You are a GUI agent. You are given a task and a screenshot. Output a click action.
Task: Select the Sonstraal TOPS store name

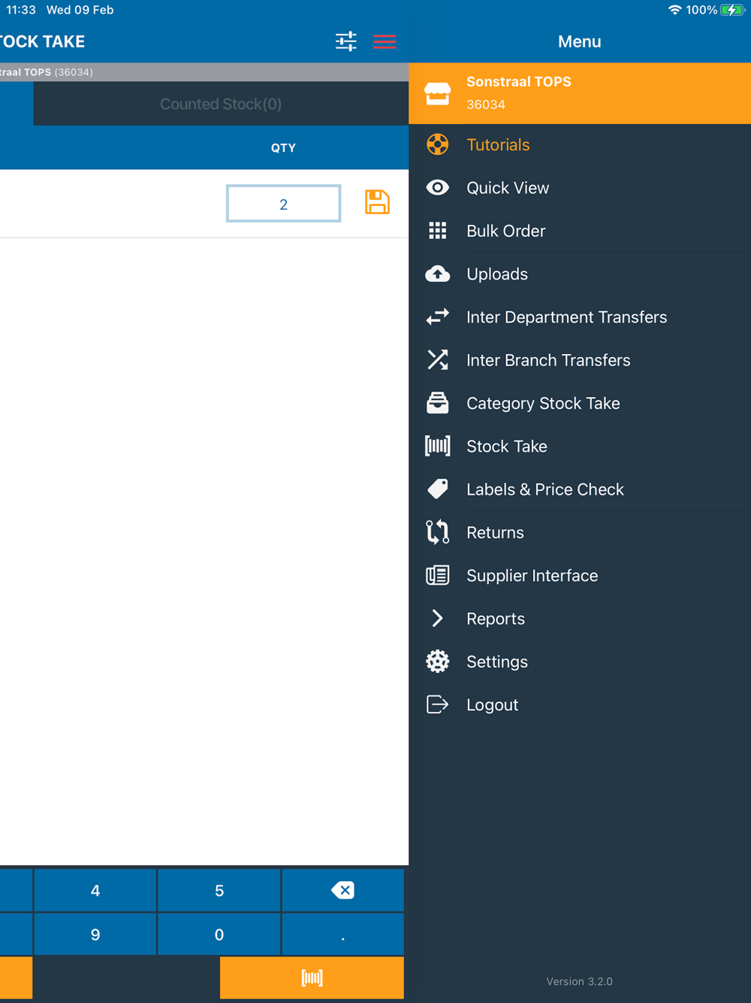tap(519, 81)
